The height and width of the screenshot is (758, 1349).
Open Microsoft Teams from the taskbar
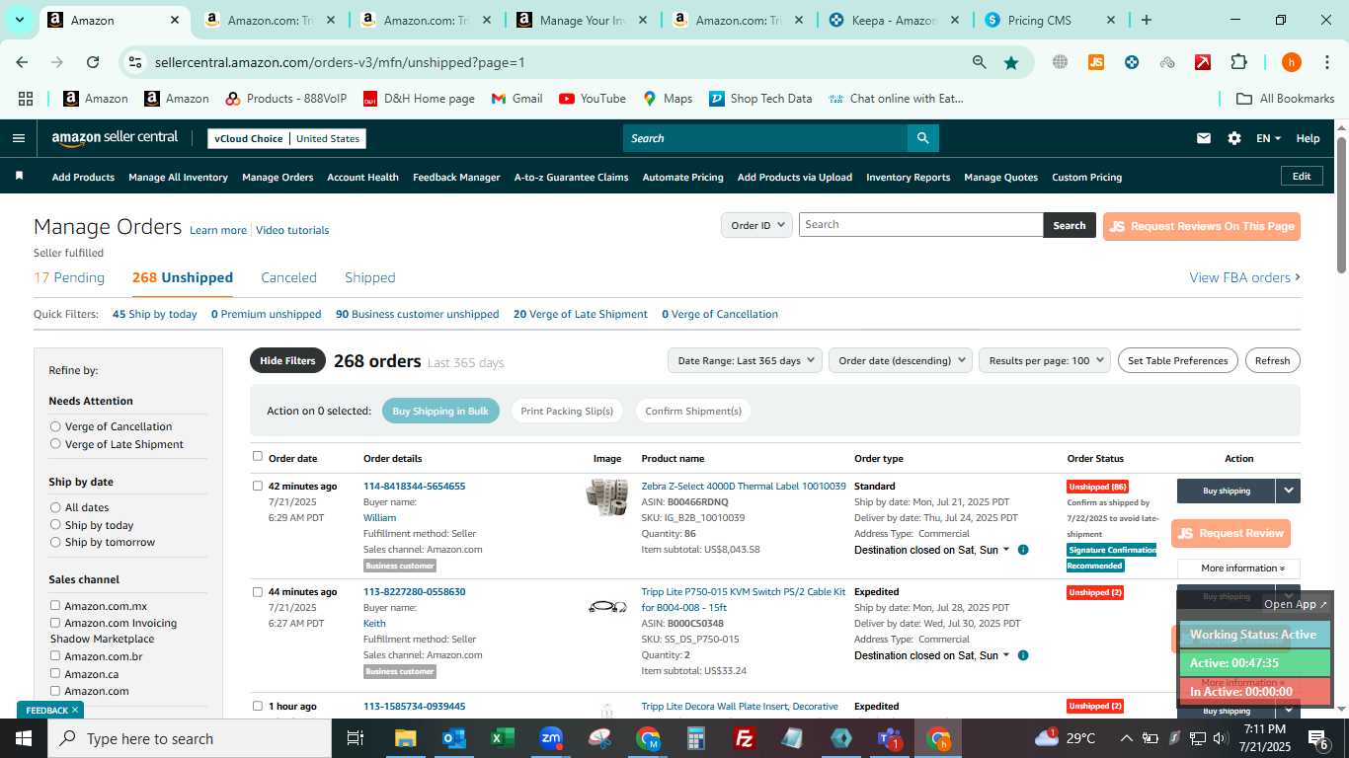(x=890, y=738)
